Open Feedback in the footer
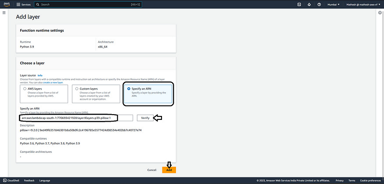 point(29,180)
